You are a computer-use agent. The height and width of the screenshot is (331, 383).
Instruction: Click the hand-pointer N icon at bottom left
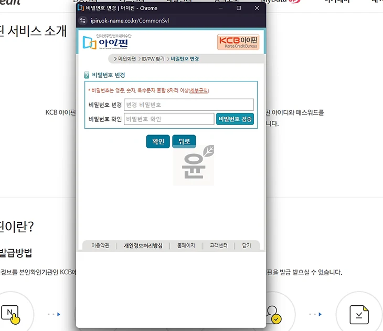[x=10, y=314]
